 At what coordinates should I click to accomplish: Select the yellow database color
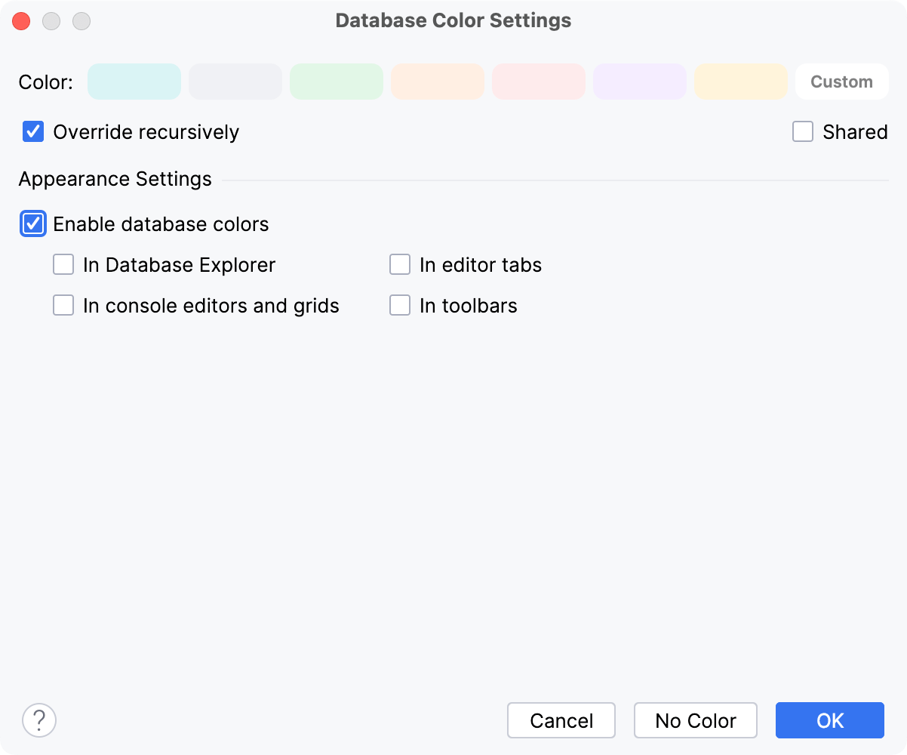point(740,82)
